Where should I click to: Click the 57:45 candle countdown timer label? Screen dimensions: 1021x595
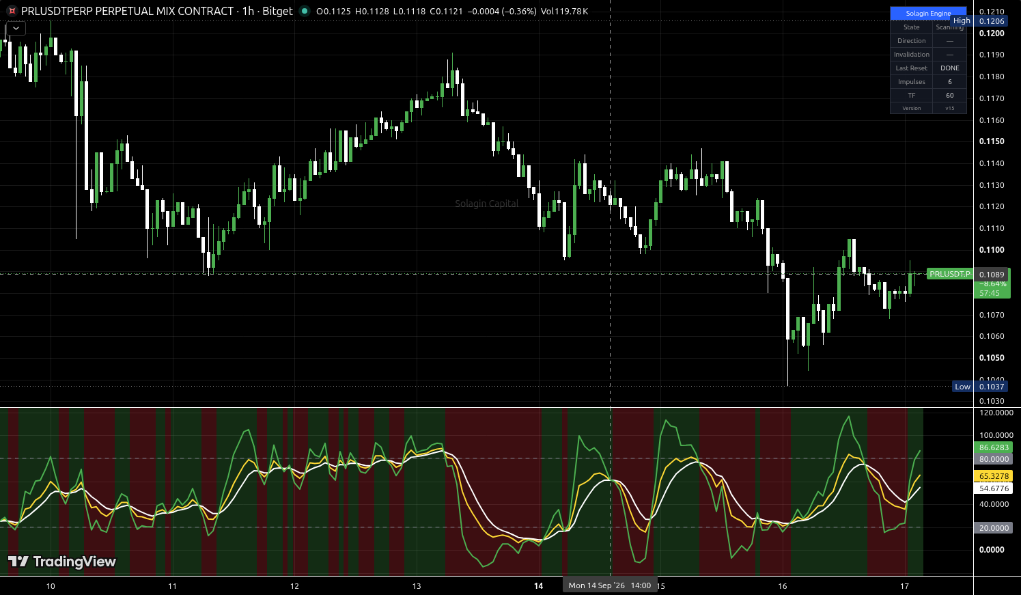(990, 293)
